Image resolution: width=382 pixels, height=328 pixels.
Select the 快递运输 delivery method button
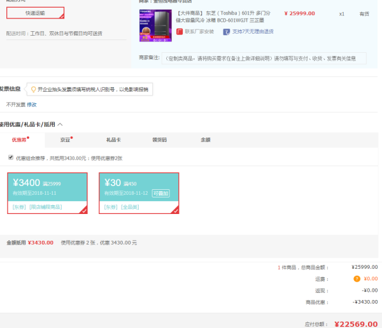point(35,13)
